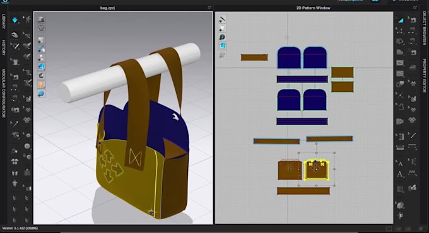This screenshot has width=429, height=233.
Task: Click the Version 6.1.422 status text
Action: 20,228
